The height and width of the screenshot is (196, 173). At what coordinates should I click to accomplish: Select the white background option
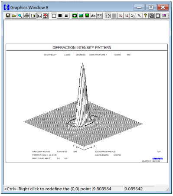tap(54, 16)
